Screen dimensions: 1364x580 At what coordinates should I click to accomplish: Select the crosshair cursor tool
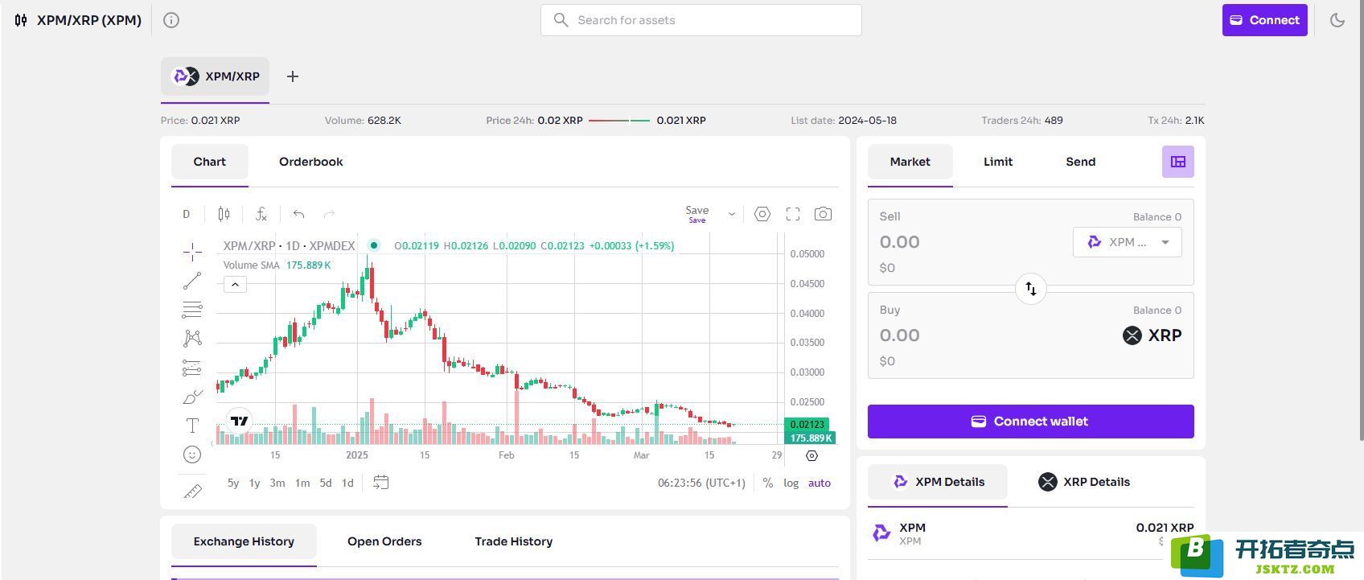point(192,252)
